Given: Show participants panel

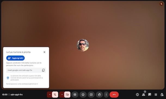Looking at the screenshot, I should [x=144, y=95].
